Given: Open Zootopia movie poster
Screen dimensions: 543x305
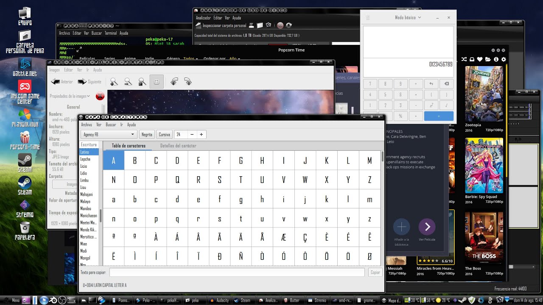Looking at the screenshot, I should [484, 94].
